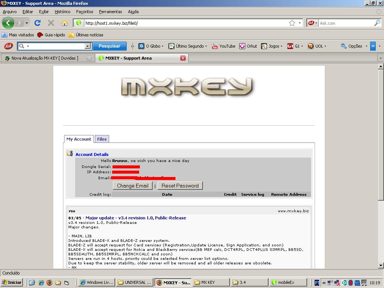This screenshot has width=384, height=288.
Task: Click the Reset Password button
Action: pos(180,186)
